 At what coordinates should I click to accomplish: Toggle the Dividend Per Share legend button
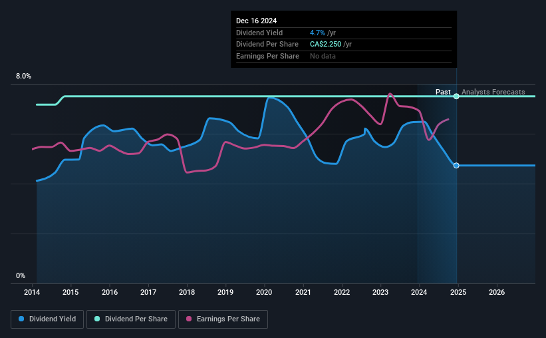[131, 319]
